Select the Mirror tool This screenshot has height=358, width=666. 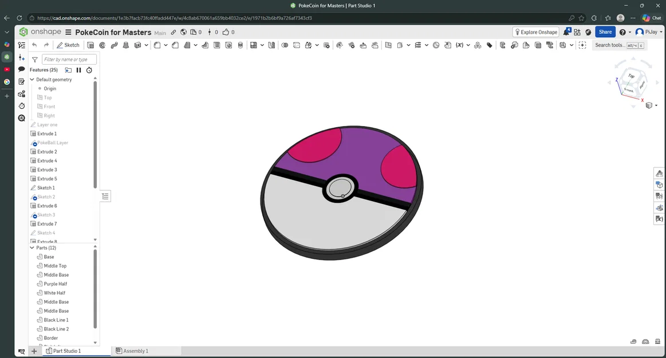[x=272, y=45]
